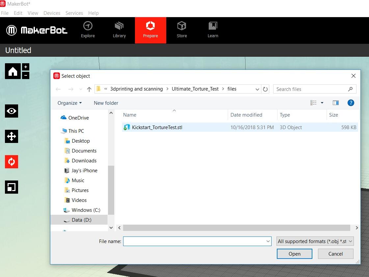Viewport: 369px width, 277px height.
Task: Click Ultimate_Torture_Test in breadcrumb path
Action: tap(195, 89)
